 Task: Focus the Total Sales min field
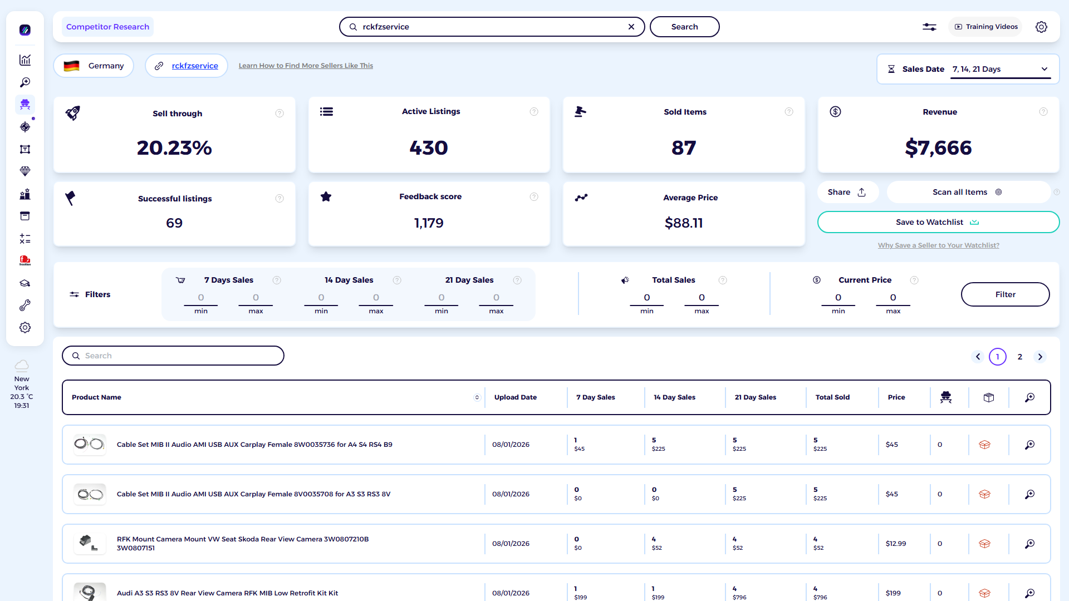[647, 298]
